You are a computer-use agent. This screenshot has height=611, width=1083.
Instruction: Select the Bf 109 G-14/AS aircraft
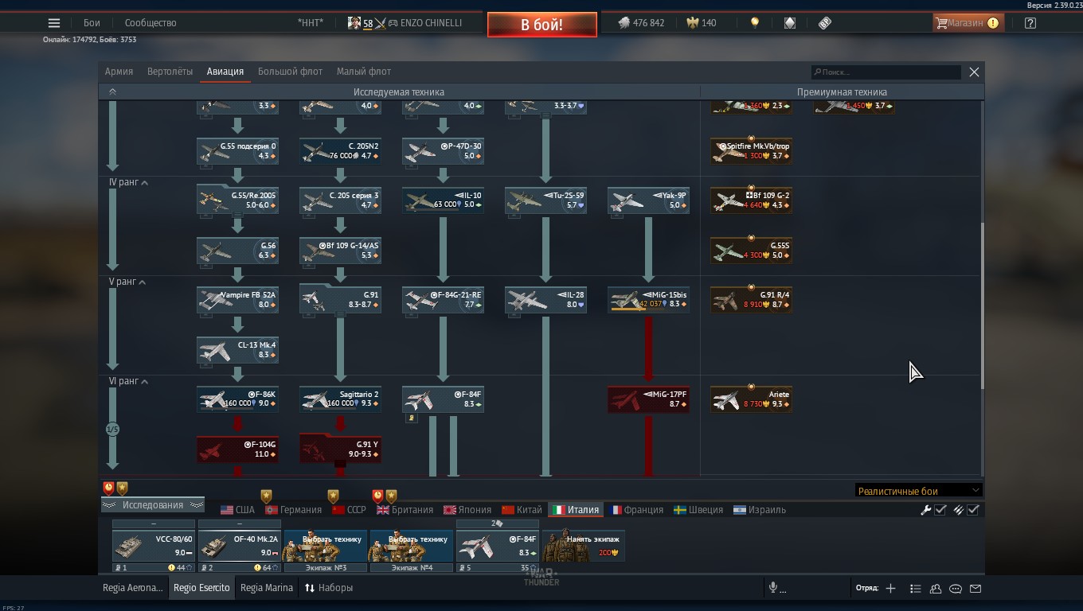pos(340,251)
